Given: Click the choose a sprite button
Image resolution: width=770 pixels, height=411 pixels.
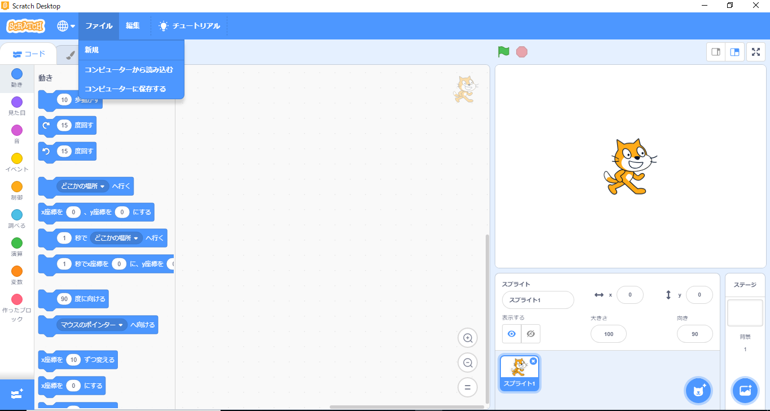Looking at the screenshot, I should coord(699,391).
